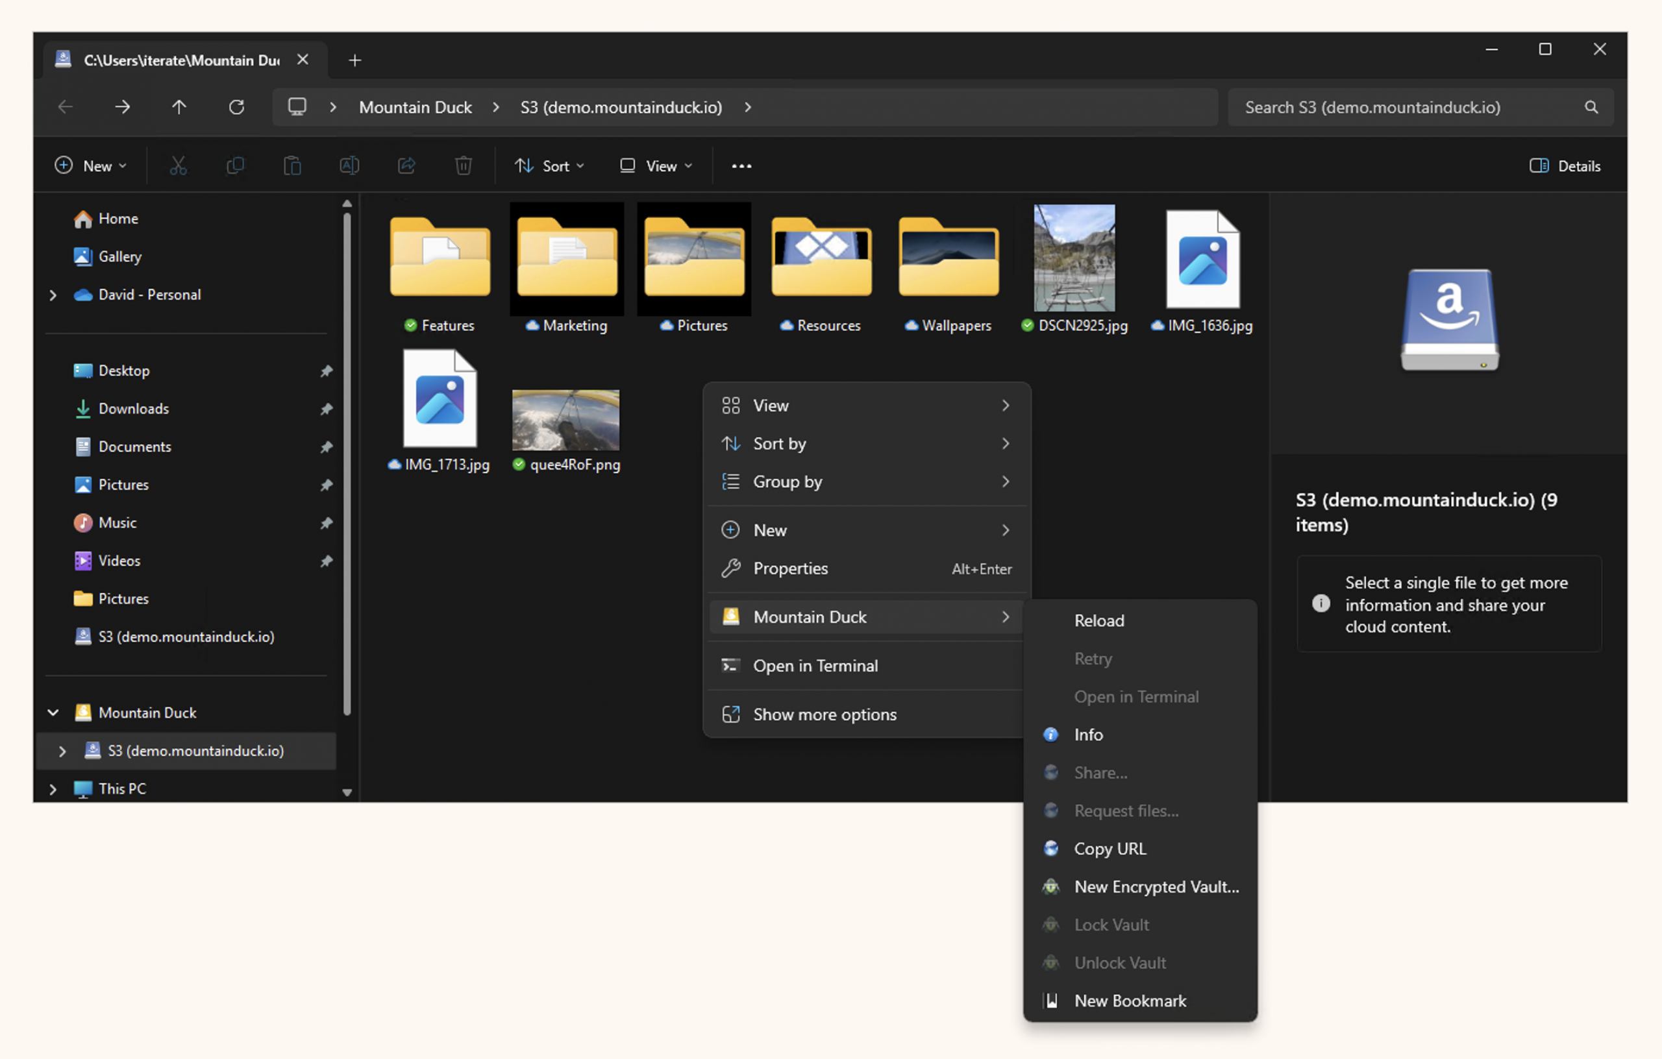Viewport: 1662px width, 1059px height.
Task: Select the quee4RoF.png thumbnail
Action: (x=565, y=420)
